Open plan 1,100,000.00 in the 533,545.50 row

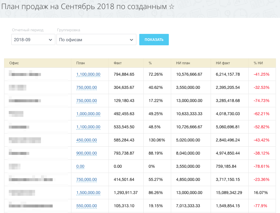(88, 127)
